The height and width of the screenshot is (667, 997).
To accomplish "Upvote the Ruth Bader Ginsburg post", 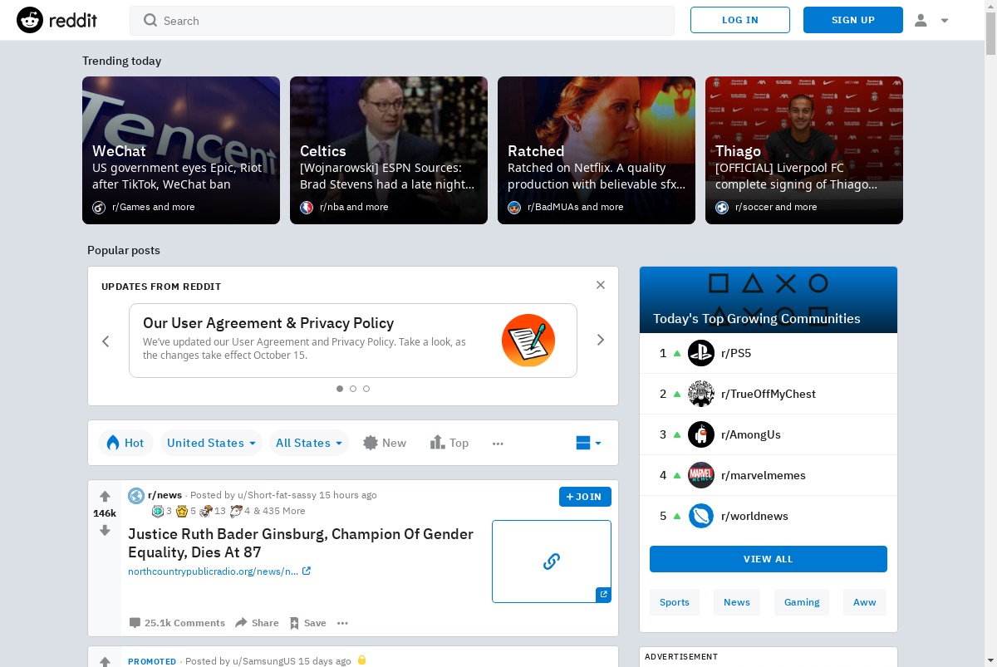I will pyautogui.click(x=105, y=497).
